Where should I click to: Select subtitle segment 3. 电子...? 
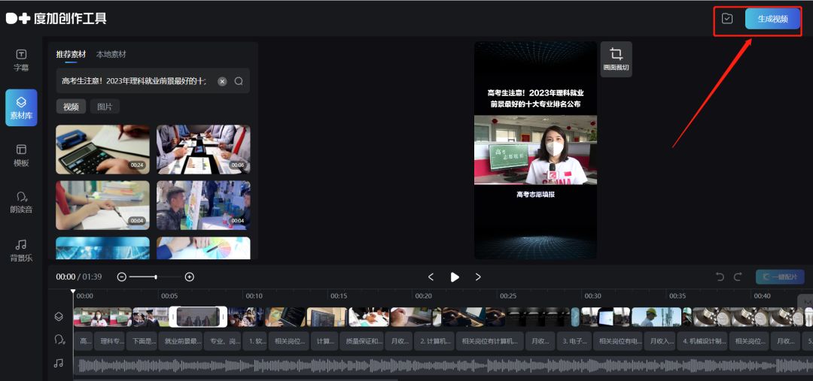point(574,341)
